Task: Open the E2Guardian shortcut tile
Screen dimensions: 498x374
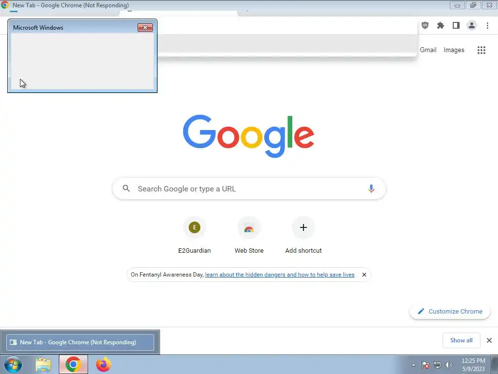Action: pos(195,235)
